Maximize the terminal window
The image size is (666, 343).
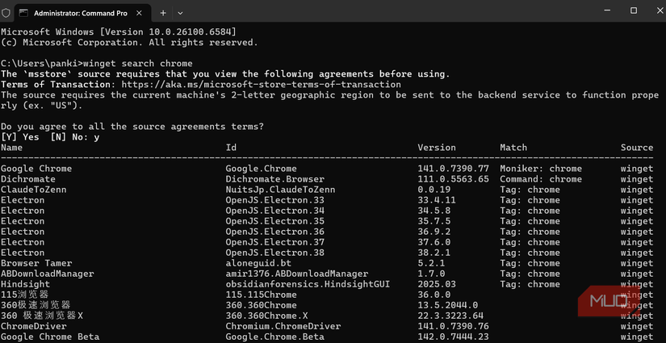634,10
